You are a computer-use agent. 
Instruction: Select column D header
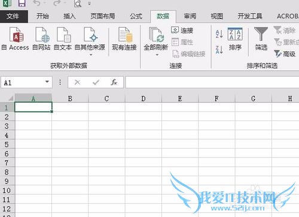point(144,98)
